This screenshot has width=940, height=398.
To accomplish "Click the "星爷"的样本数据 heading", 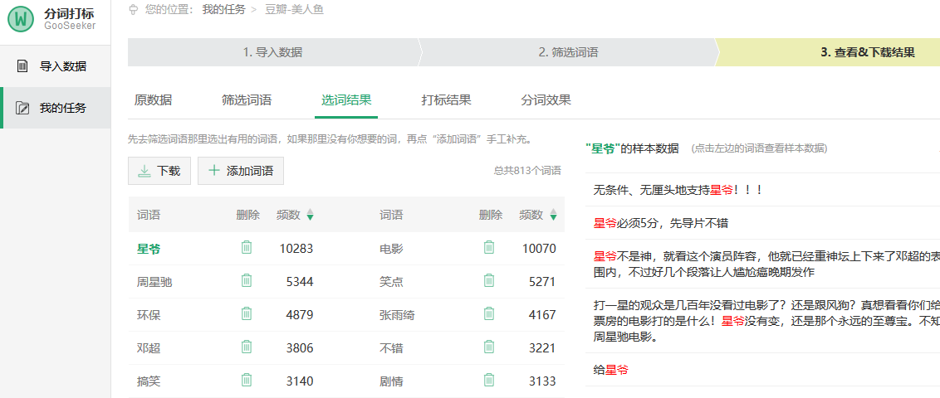I will (x=633, y=148).
